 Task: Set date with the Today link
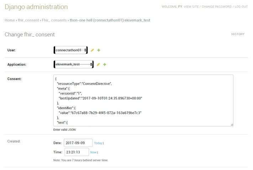98,143
